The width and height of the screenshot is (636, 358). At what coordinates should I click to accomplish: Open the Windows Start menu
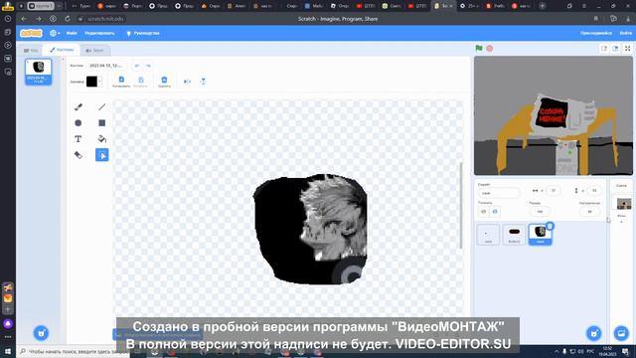(8, 351)
